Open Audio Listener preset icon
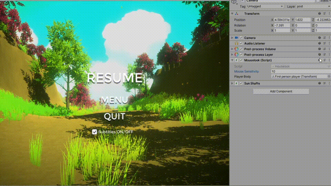The image size is (331, 186). (x=324, y=43)
